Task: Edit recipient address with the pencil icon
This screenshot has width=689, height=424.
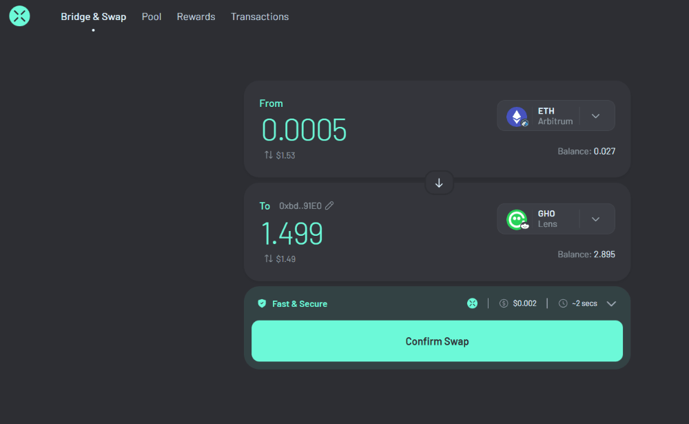Action: pyautogui.click(x=329, y=205)
